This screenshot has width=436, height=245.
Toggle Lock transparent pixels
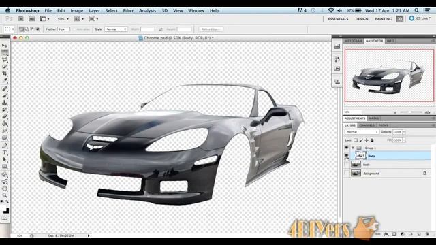[x=356, y=140]
